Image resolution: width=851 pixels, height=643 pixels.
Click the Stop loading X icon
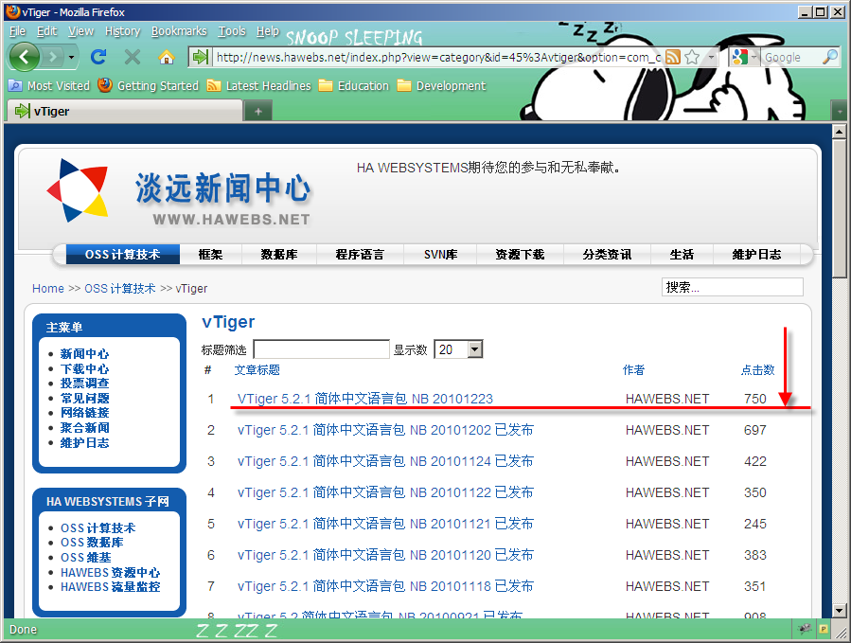coord(132,57)
